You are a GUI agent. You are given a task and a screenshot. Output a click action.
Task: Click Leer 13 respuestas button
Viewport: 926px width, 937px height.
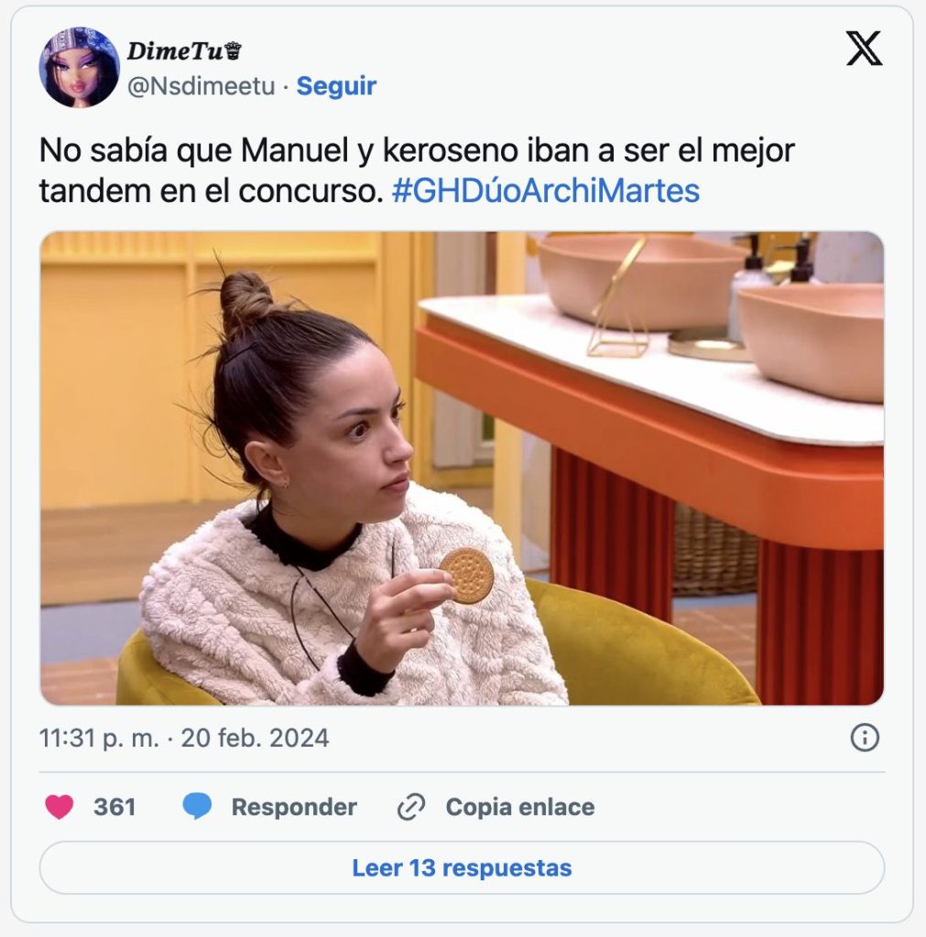coord(462,867)
